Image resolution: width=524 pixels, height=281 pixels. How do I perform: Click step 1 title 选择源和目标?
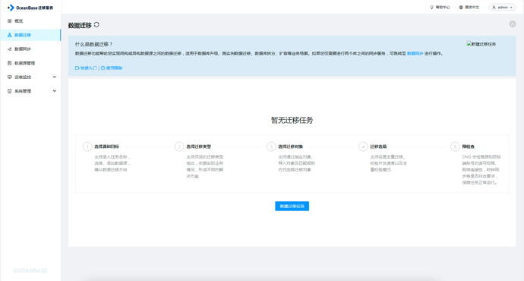pos(106,147)
